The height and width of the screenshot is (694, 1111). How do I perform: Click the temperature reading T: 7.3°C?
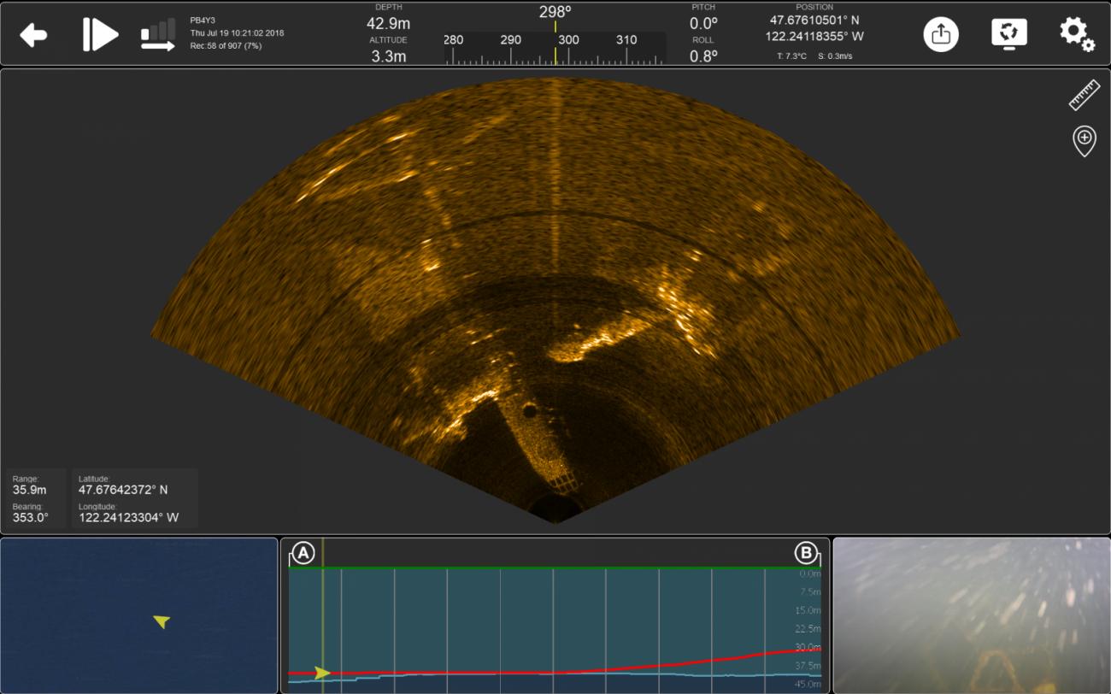click(791, 56)
